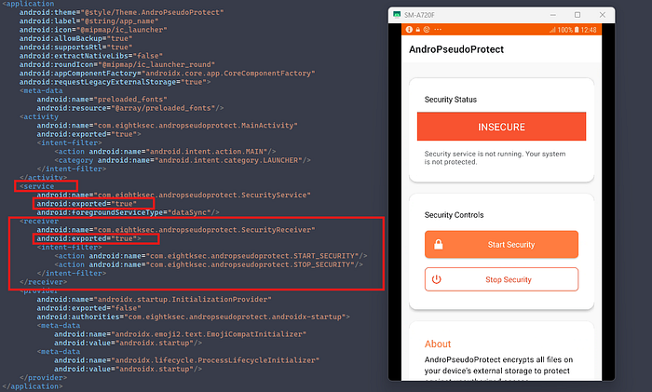Click the MainActivity android:name line
652x392 pixels.
167,126
